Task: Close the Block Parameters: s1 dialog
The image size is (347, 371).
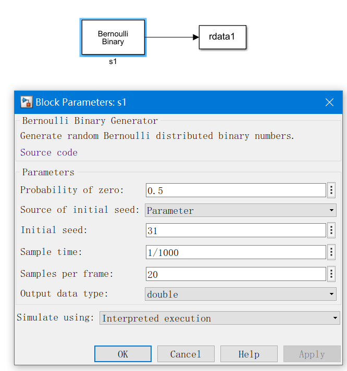Action: click(329, 103)
